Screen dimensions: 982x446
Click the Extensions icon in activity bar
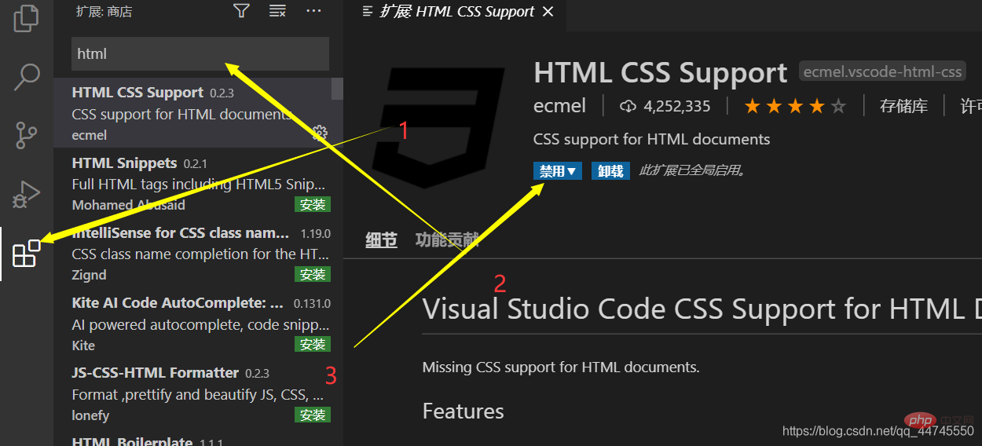[x=26, y=253]
